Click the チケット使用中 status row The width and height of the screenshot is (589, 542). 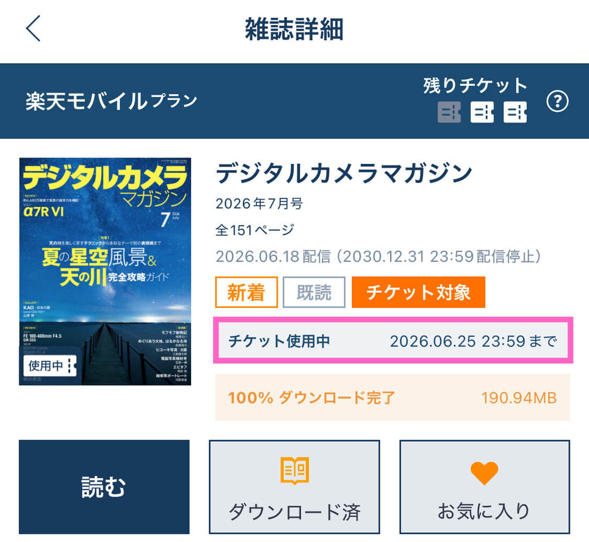(x=393, y=341)
